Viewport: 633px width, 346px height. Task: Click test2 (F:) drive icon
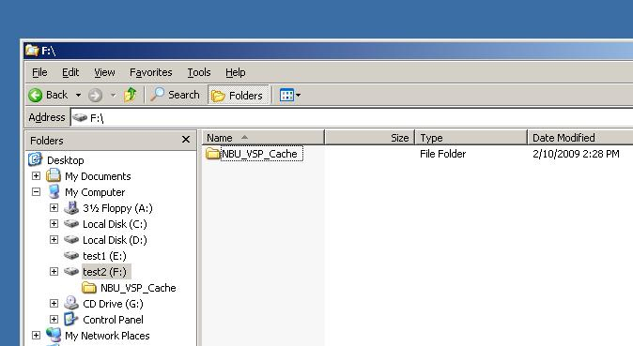[71, 271]
